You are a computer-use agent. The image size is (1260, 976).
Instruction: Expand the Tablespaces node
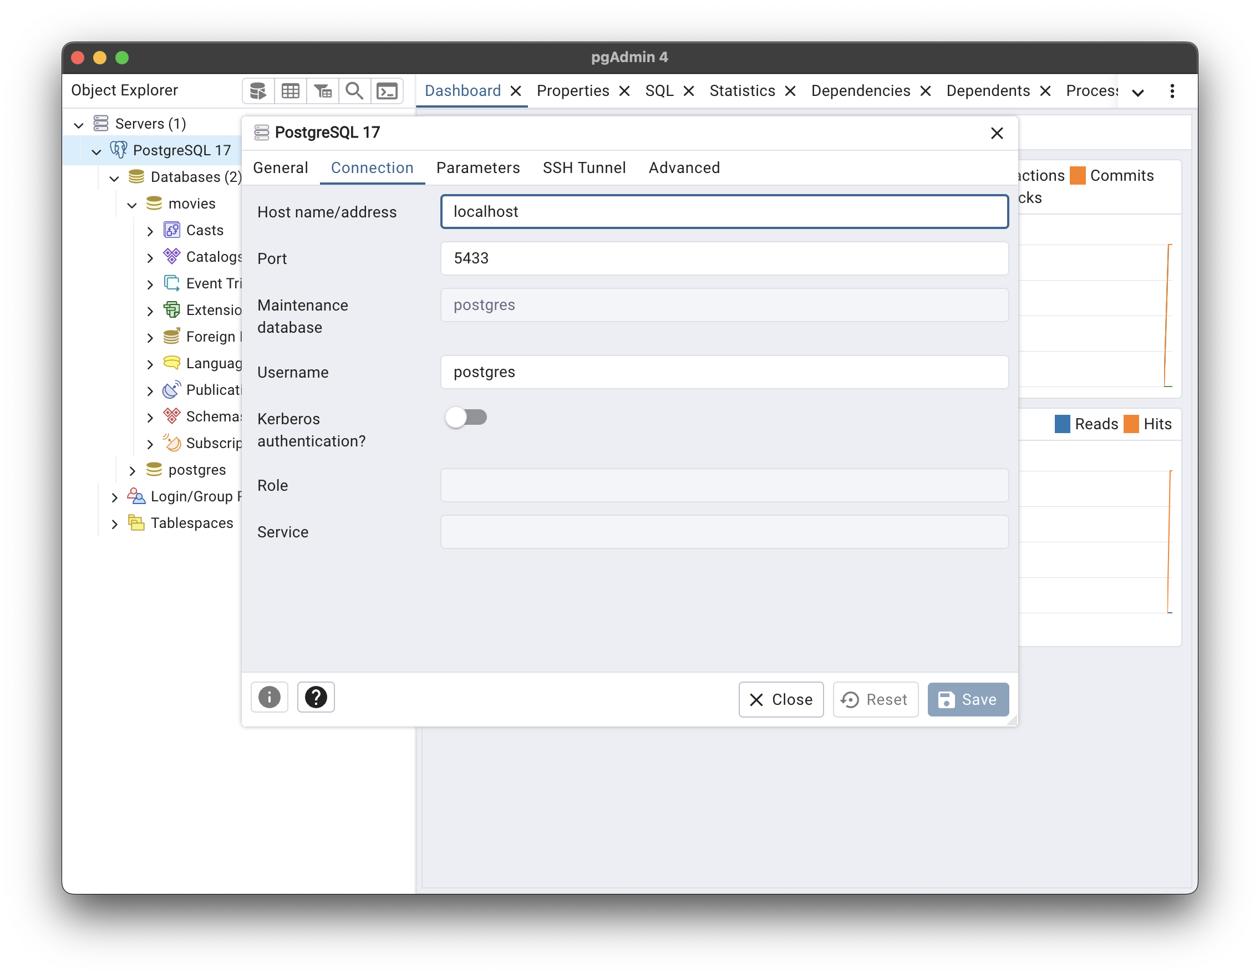coord(114,523)
